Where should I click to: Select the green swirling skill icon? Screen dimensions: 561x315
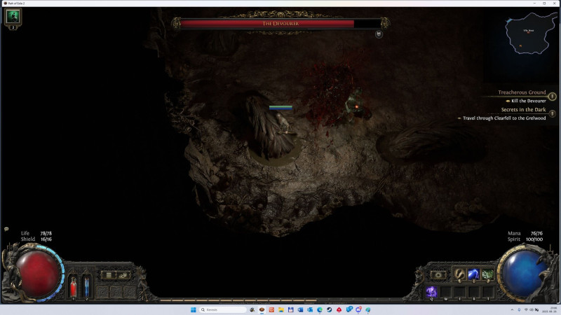487,274
